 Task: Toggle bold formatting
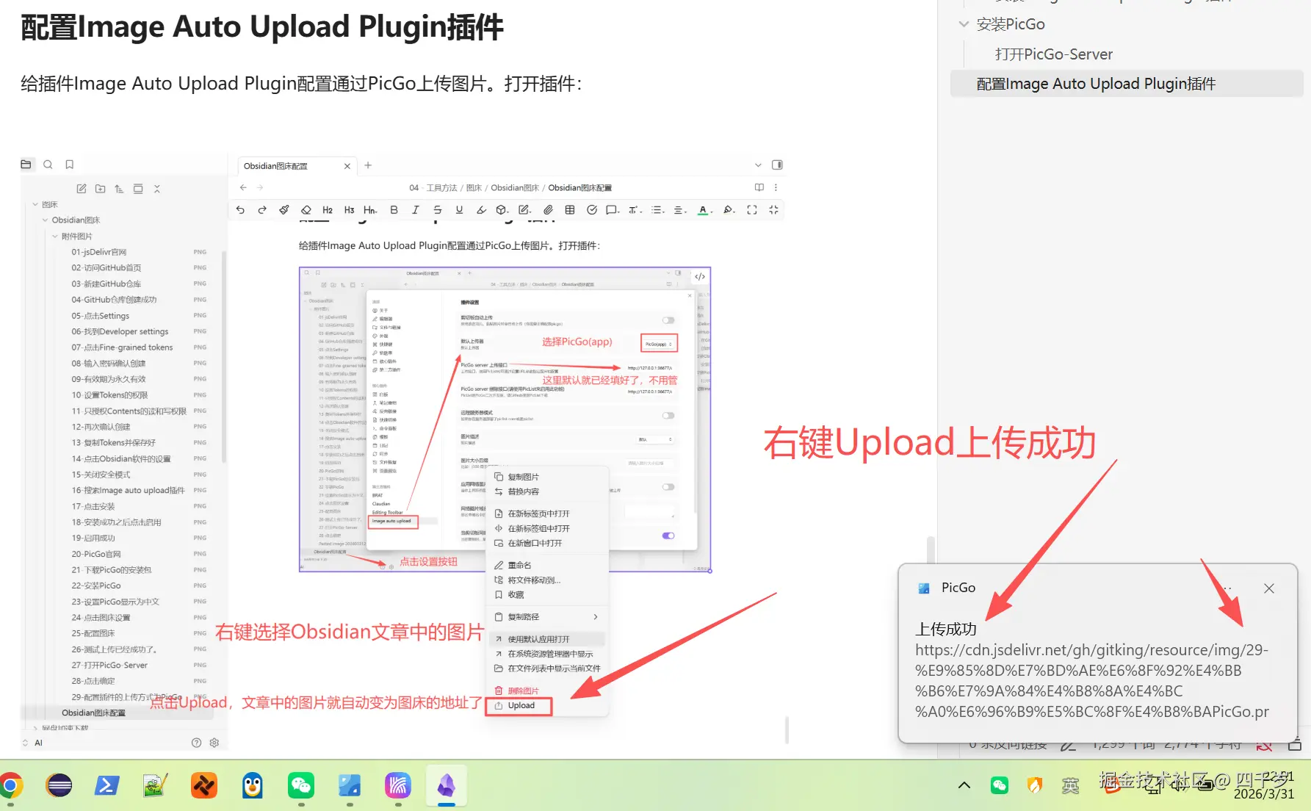point(394,210)
